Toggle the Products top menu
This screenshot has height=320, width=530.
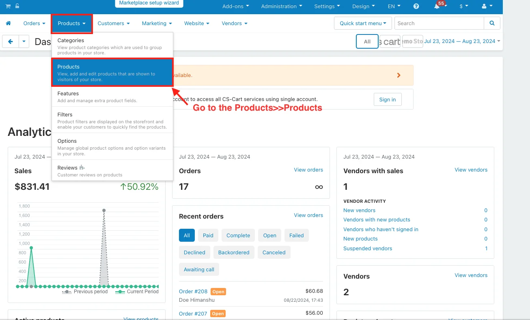click(72, 24)
